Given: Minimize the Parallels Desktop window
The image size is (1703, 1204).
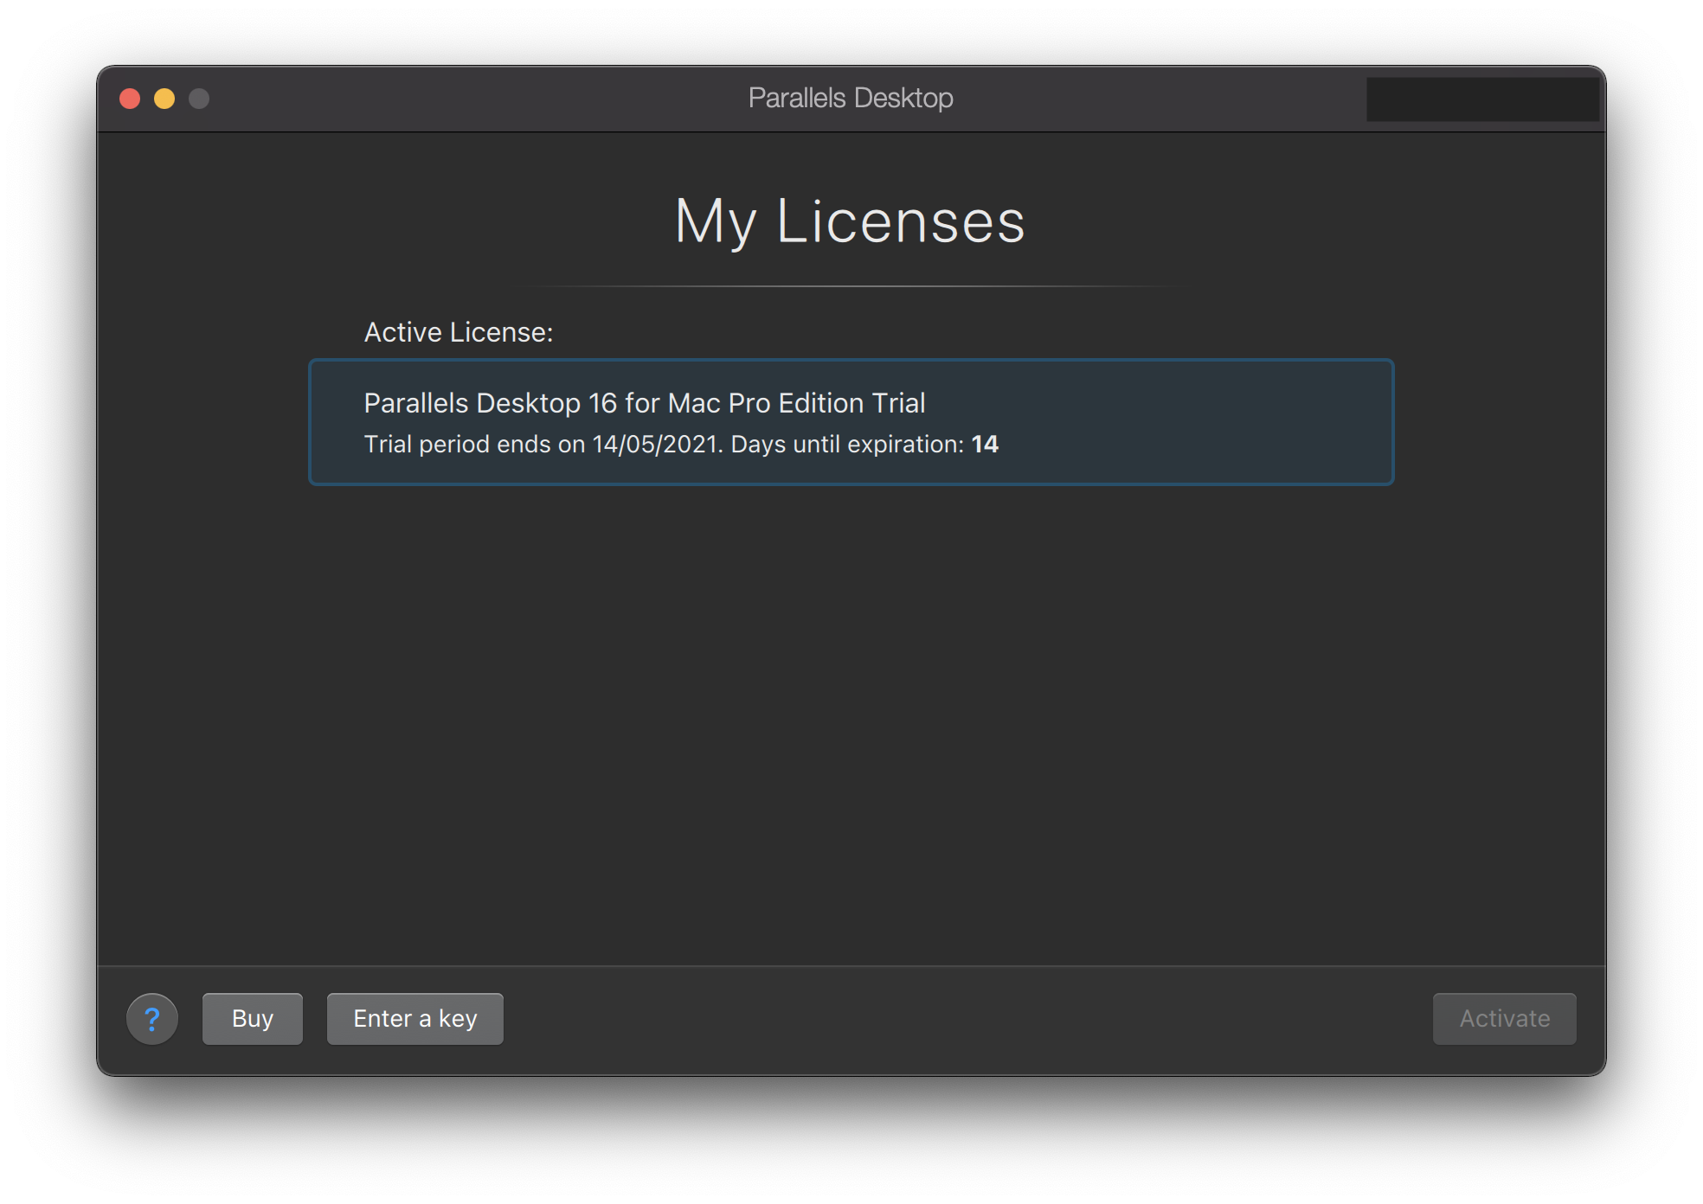Looking at the screenshot, I should 164,99.
